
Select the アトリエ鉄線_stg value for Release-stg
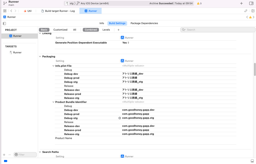[132, 98]
